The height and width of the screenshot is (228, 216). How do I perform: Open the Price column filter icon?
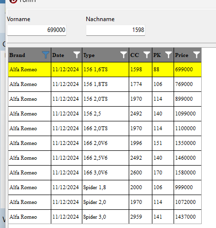click(196, 55)
